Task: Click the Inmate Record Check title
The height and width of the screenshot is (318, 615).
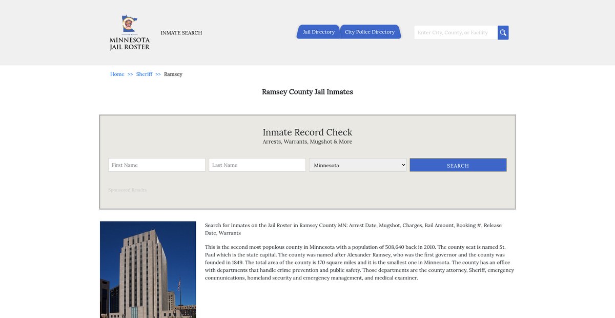Action: click(307, 132)
